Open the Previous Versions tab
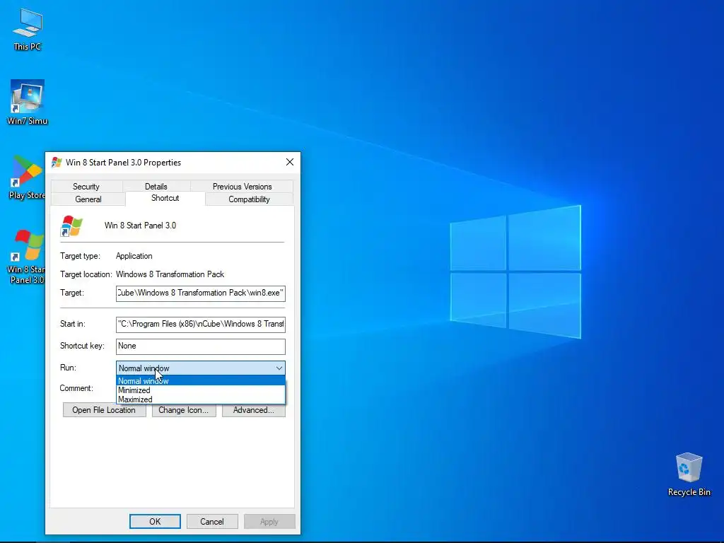The height and width of the screenshot is (543, 724). (242, 186)
